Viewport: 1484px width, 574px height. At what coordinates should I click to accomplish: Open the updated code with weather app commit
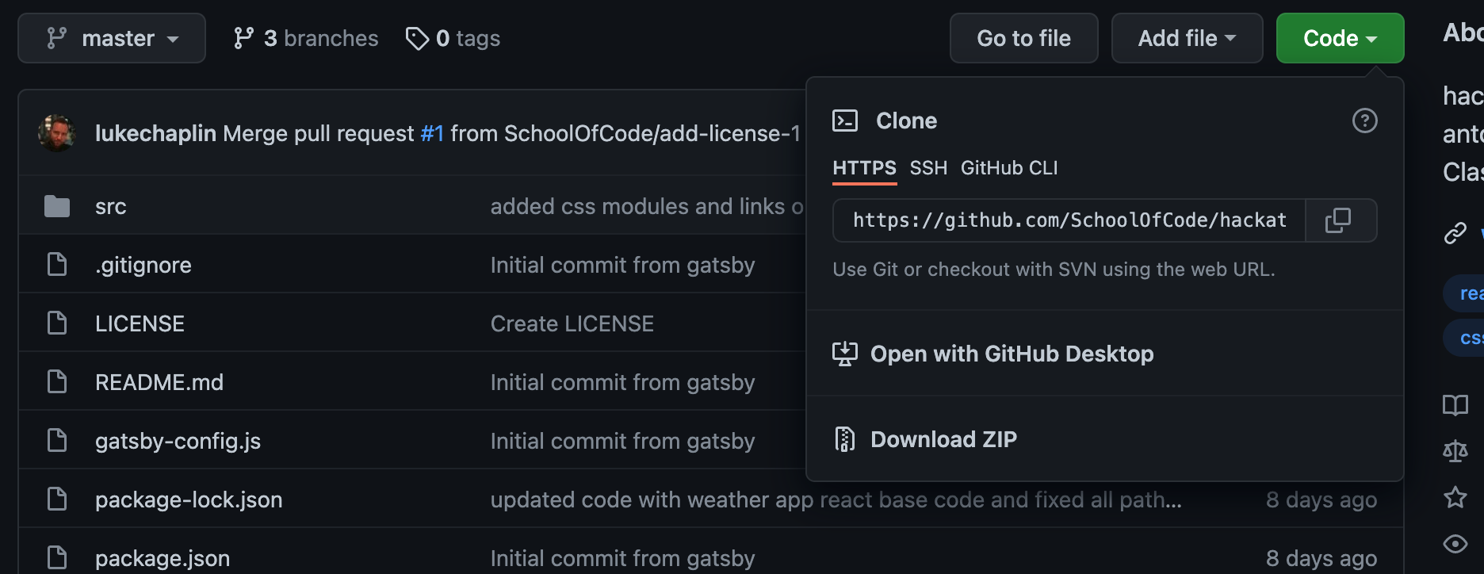(x=836, y=499)
